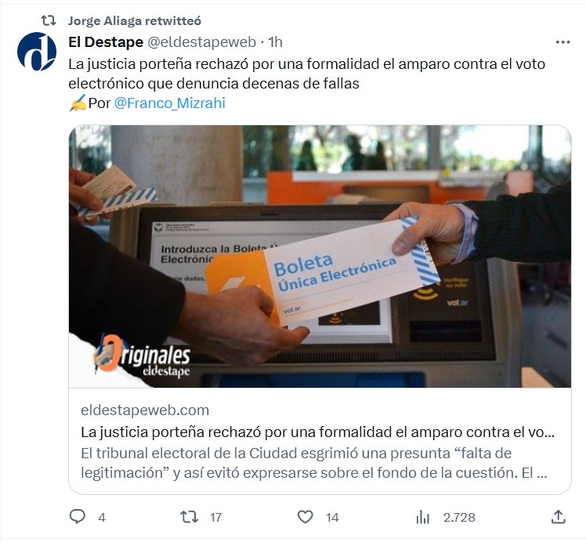Click the view count 2.728
586x542 pixels.
(459, 518)
